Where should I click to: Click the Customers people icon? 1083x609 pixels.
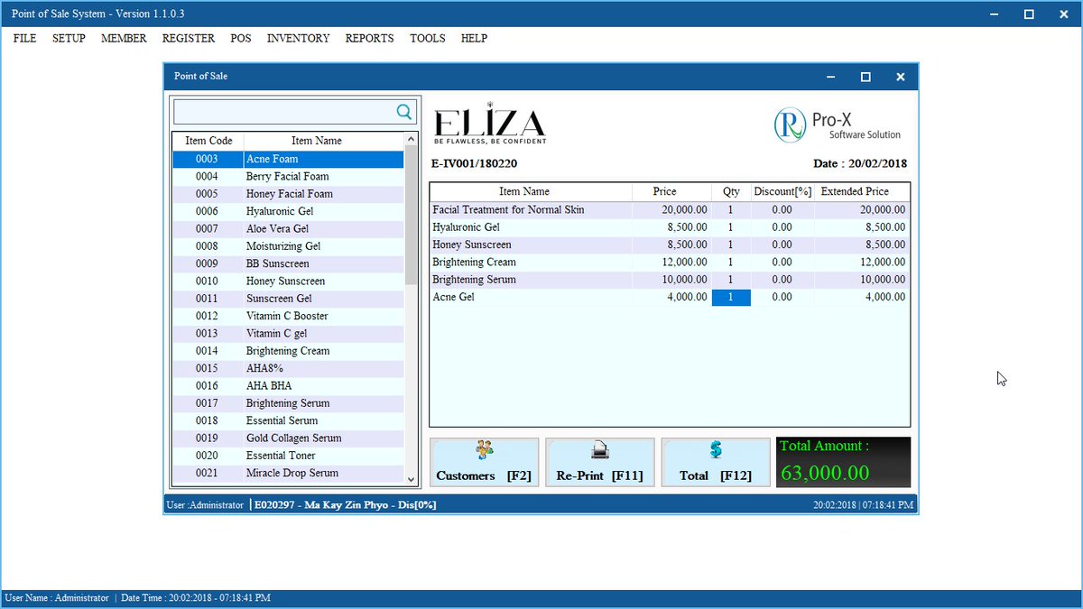click(485, 449)
